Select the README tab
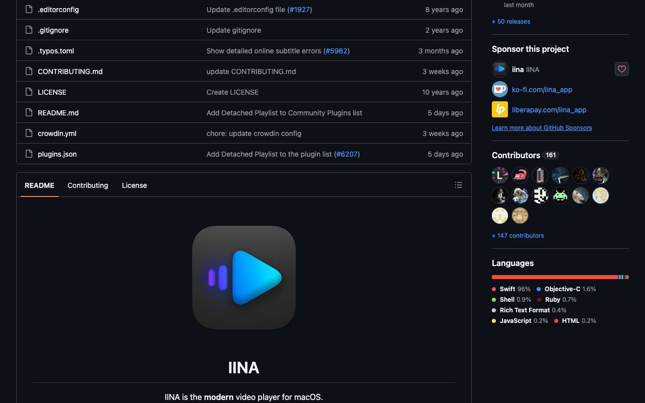Screen dimensions: 645x403 coord(39,185)
